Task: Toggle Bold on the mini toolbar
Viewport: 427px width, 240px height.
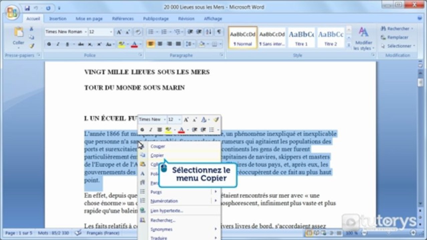Action: point(142,130)
